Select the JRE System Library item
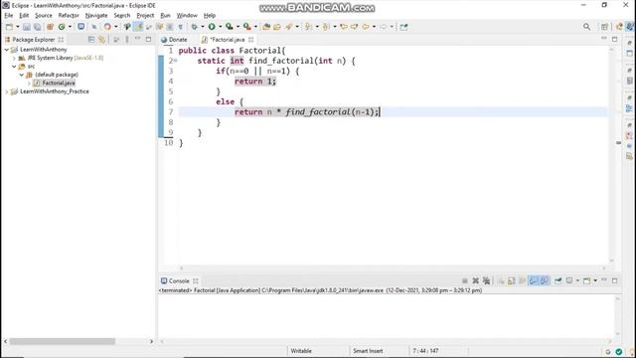The image size is (636, 358). pyautogui.click(x=66, y=58)
